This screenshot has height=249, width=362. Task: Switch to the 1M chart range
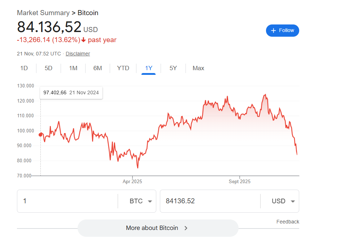coord(73,68)
